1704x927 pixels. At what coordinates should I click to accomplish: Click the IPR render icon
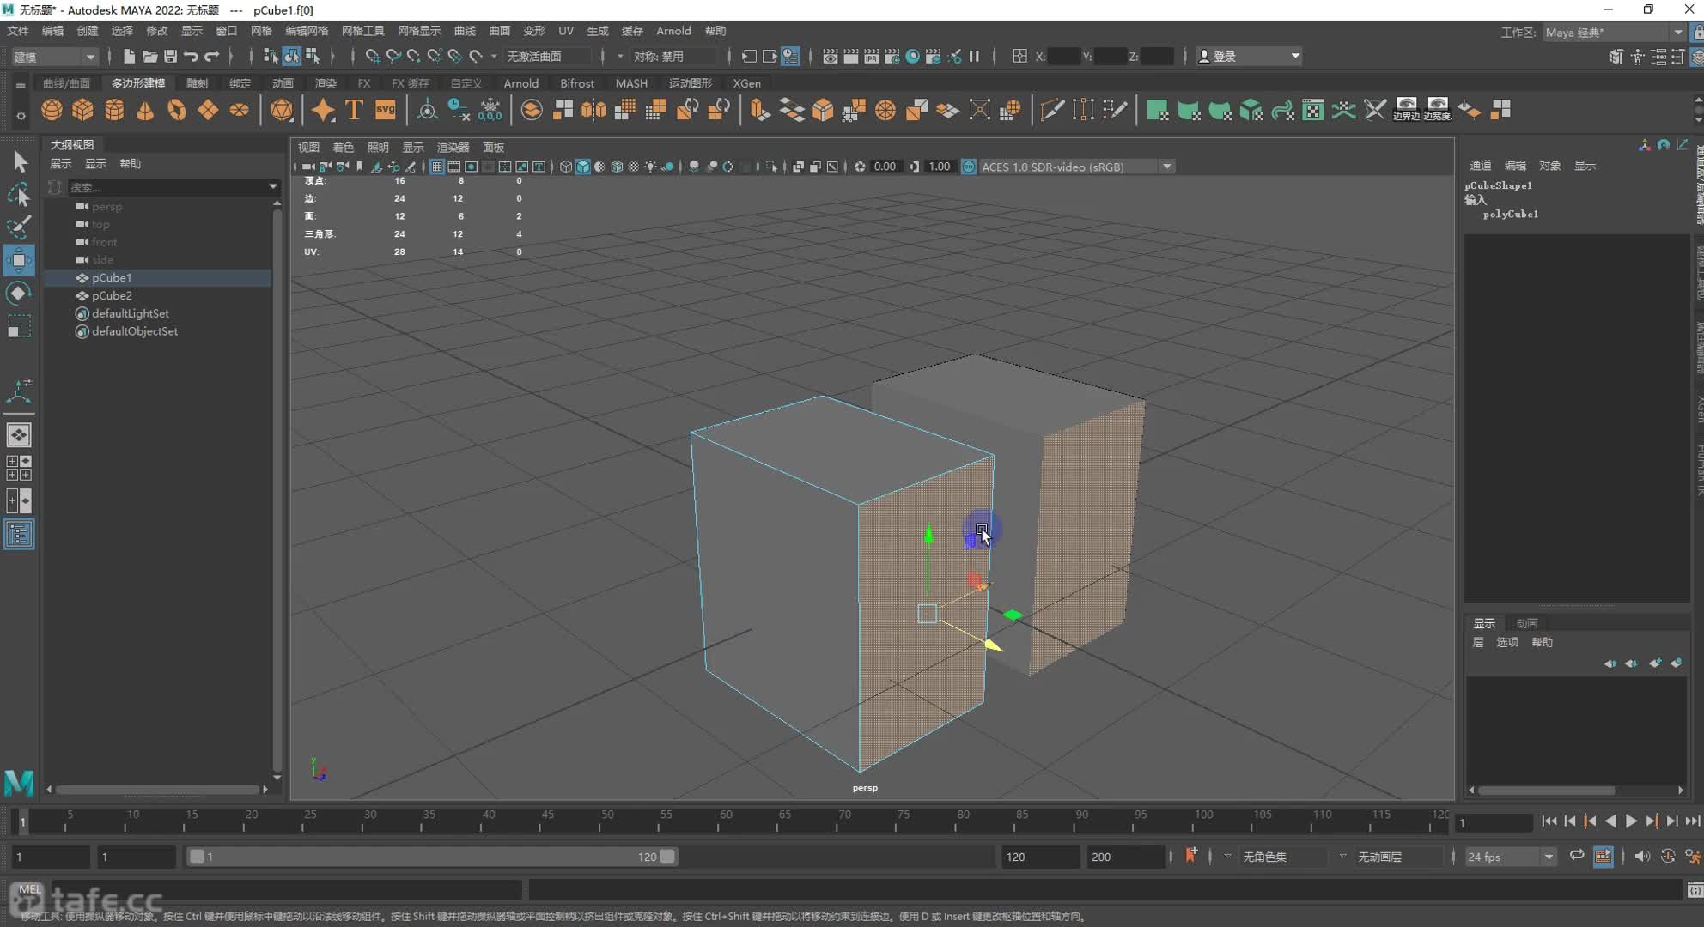[x=871, y=57]
